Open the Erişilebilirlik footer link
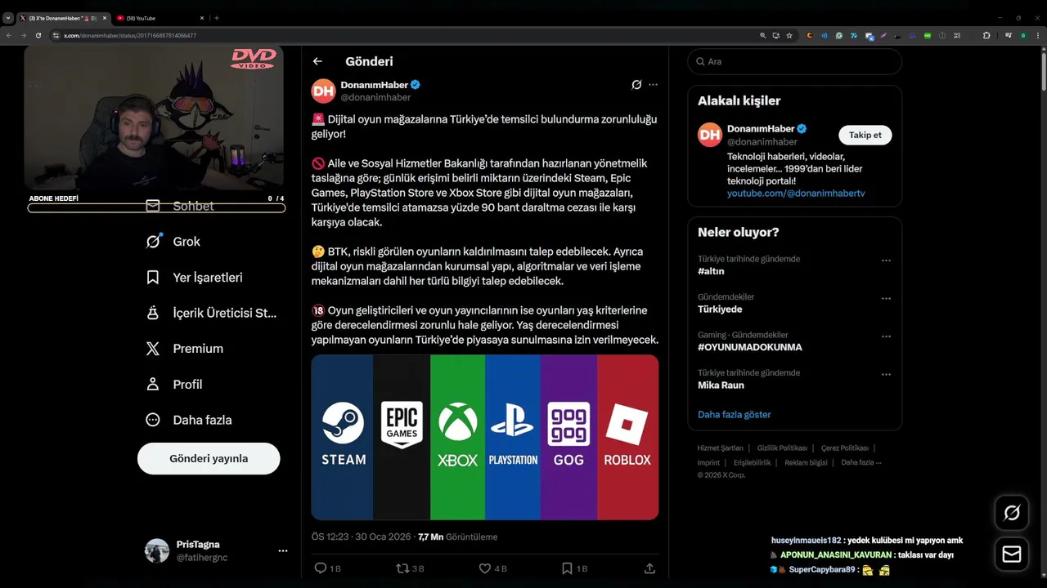This screenshot has height=588, width=1047. (x=753, y=462)
